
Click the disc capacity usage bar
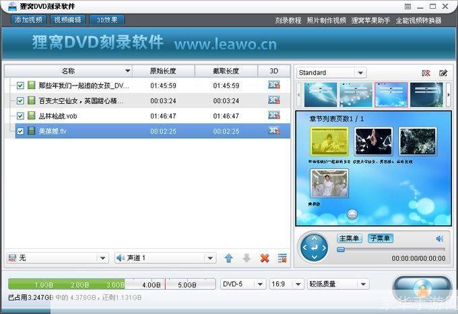(112, 284)
